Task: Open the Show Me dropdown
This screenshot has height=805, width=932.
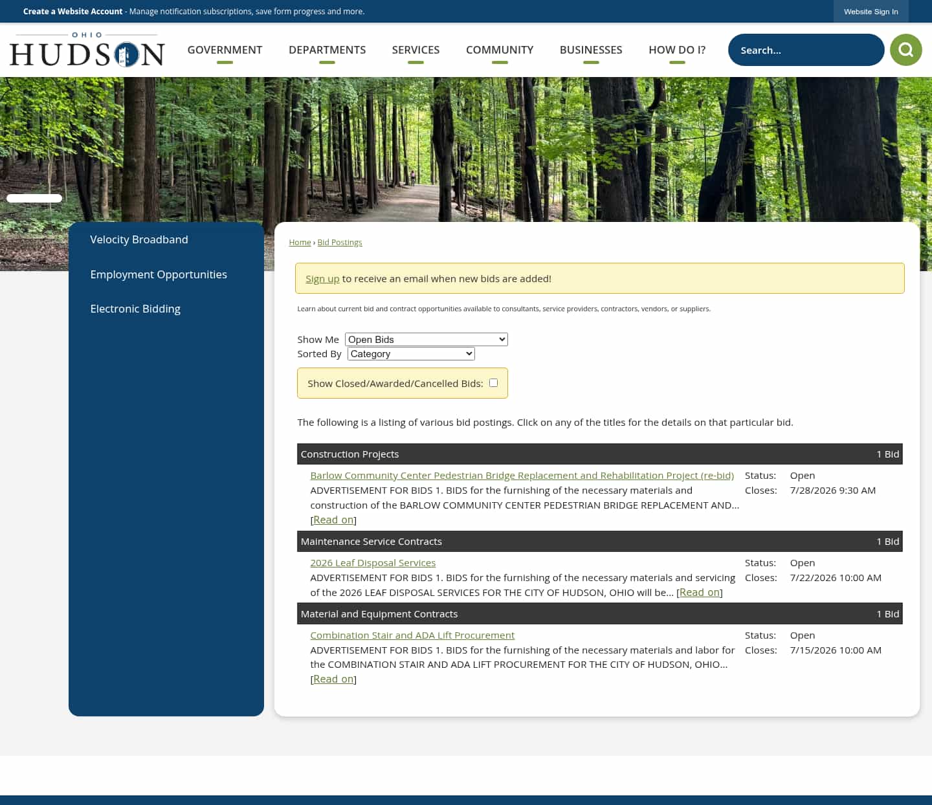Action: point(426,340)
